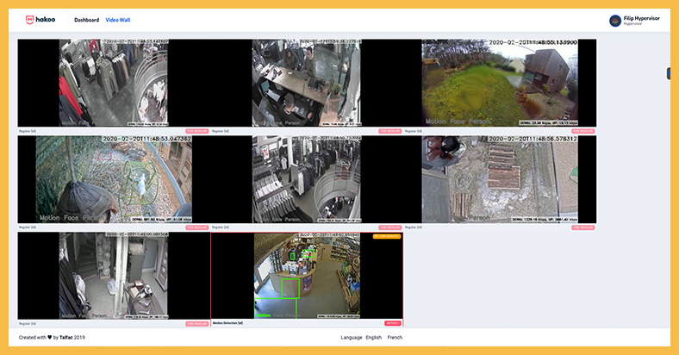This screenshot has width=679, height=355.
Task: Click the Filip Hypervisor avatar
Action: click(615, 21)
